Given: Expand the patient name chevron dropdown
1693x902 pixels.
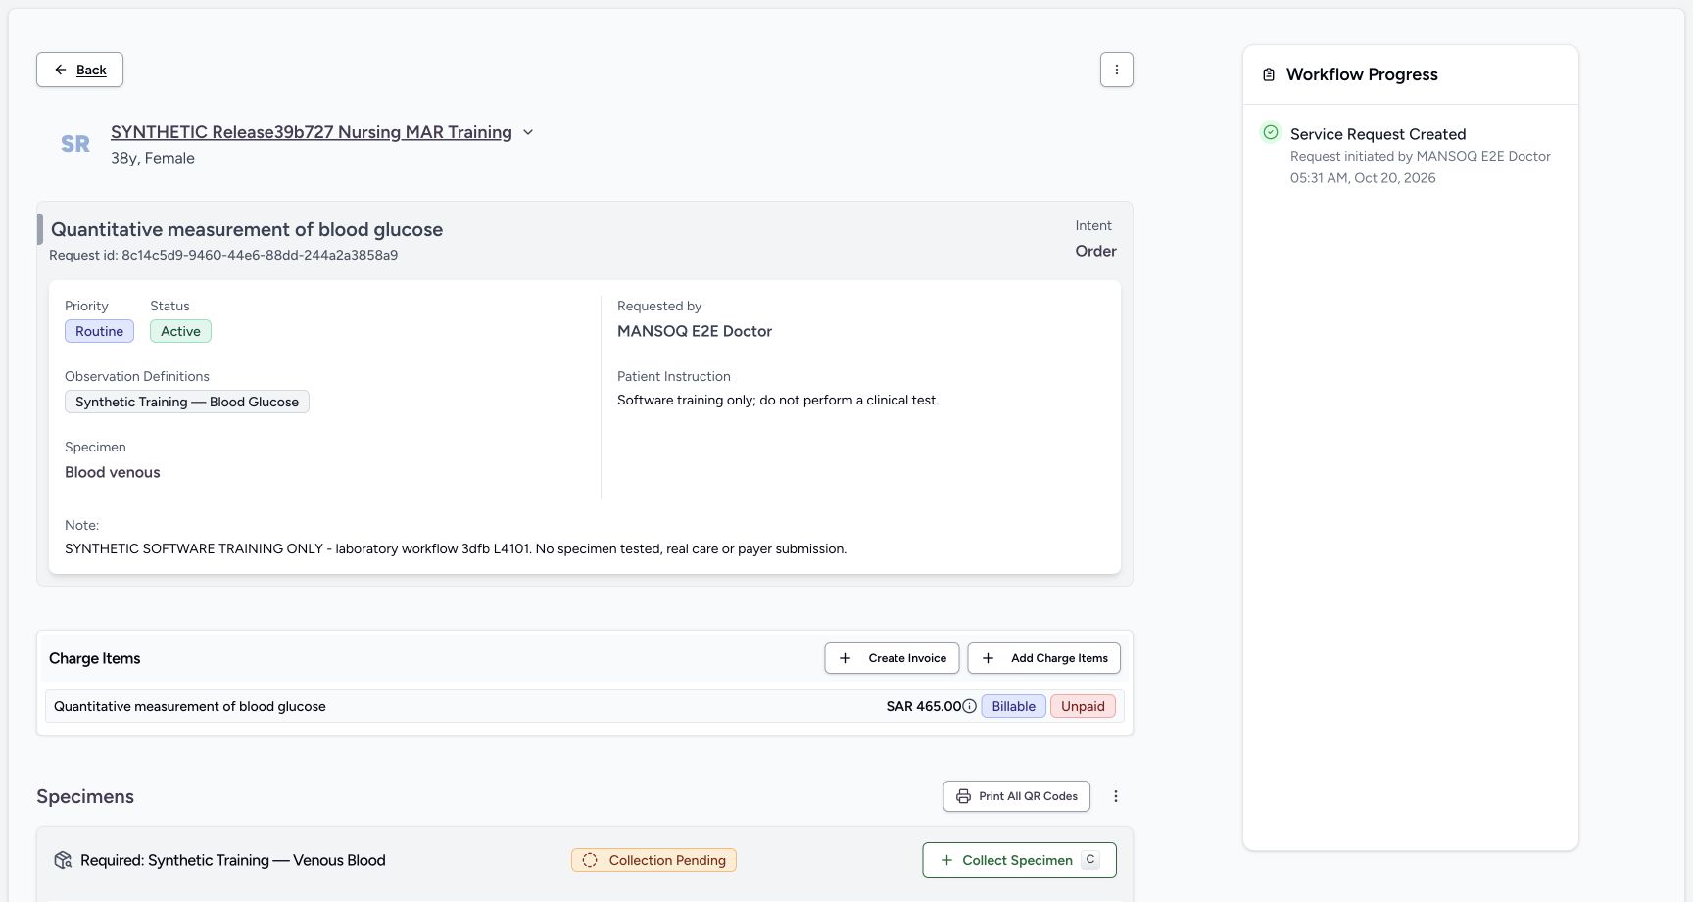Looking at the screenshot, I should (x=528, y=132).
